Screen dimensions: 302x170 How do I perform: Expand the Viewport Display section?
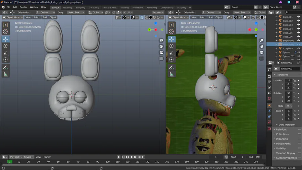[x=286, y=153]
